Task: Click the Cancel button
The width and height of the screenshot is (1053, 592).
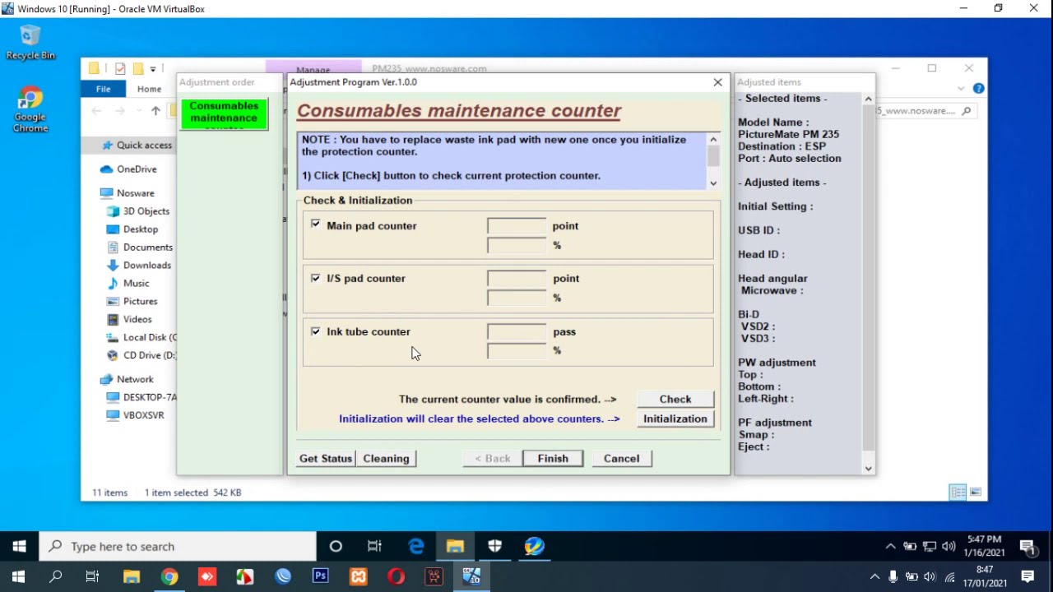Action: (x=621, y=458)
